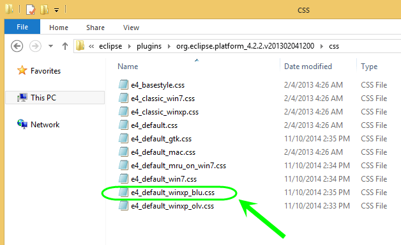
Task: Switch to the View ribbon tab
Action: coord(131,28)
